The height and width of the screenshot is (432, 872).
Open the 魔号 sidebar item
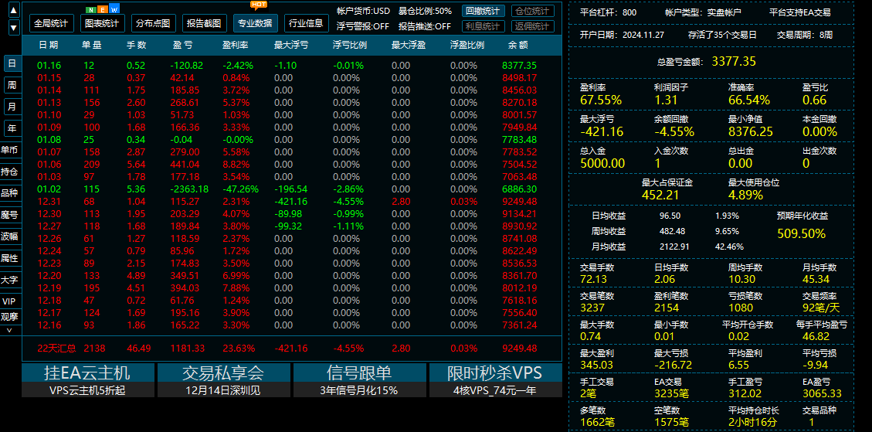pyautogui.click(x=9, y=215)
